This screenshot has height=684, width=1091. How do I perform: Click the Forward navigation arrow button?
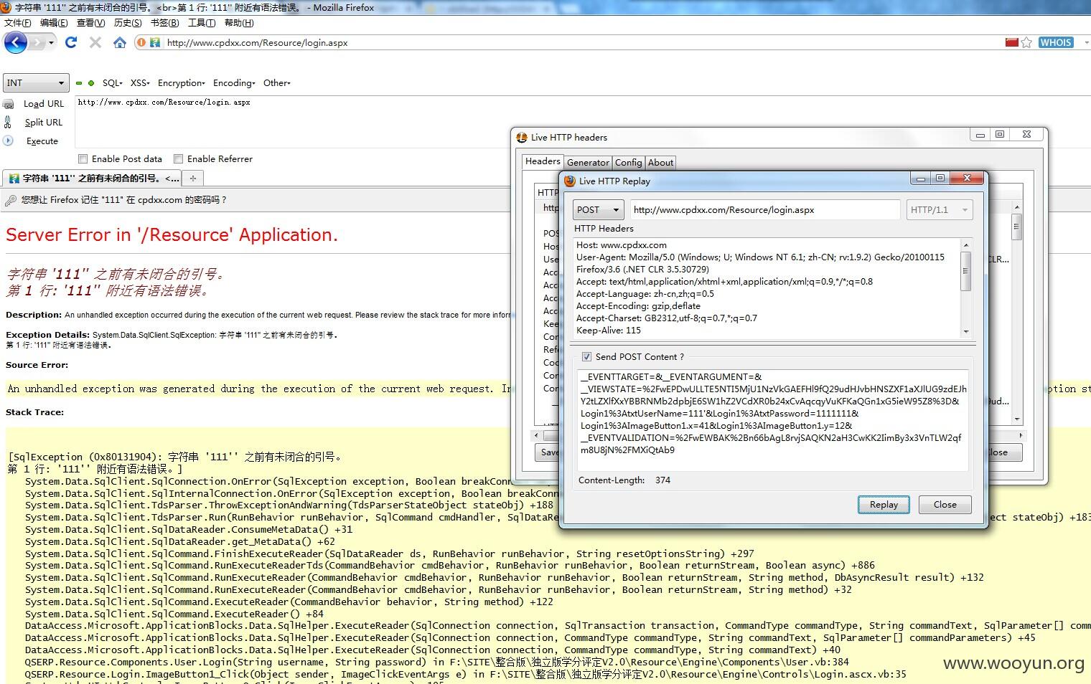tap(37, 43)
